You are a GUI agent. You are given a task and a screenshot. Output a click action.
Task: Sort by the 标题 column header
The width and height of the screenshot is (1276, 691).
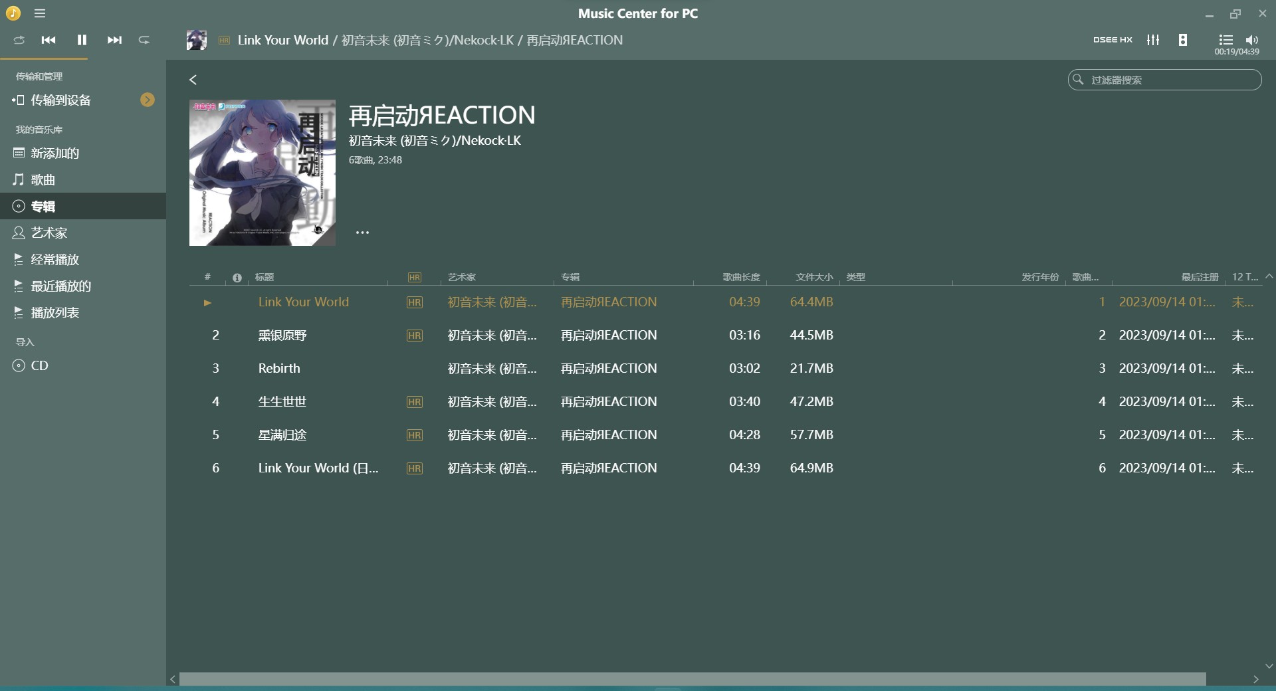click(265, 277)
